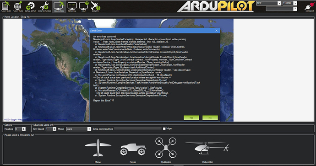Open the TCP connection type dropdown
This screenshot has width=316, height=166.
(x=269, y=3)
